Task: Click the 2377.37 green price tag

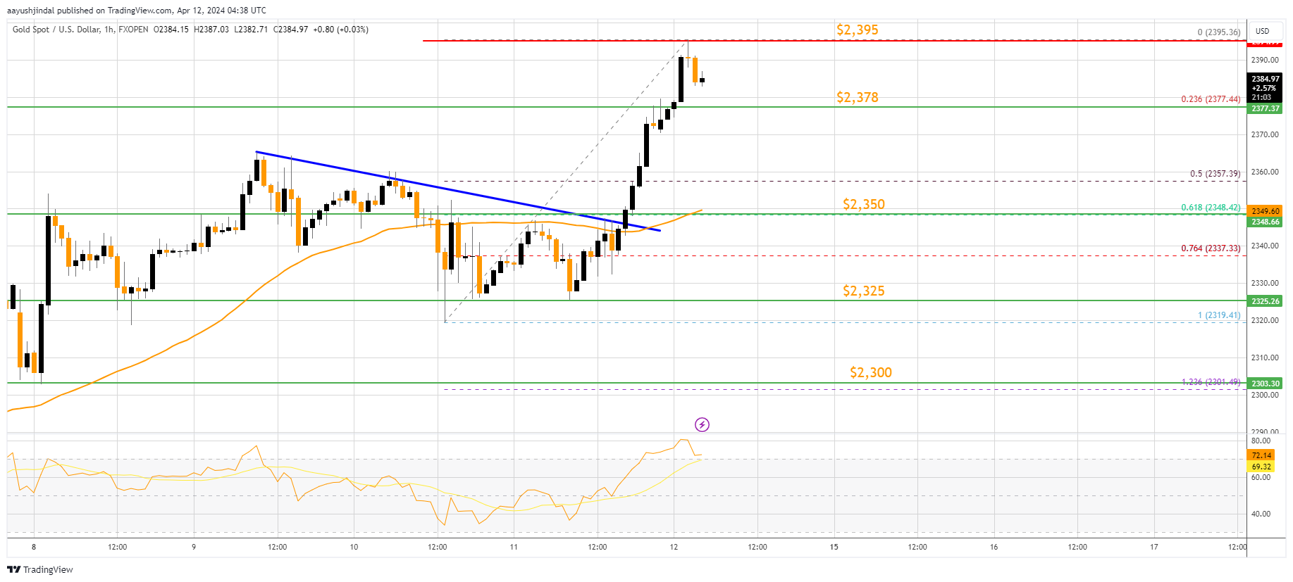Action: pyautogui.click(x=1266, y=108)
